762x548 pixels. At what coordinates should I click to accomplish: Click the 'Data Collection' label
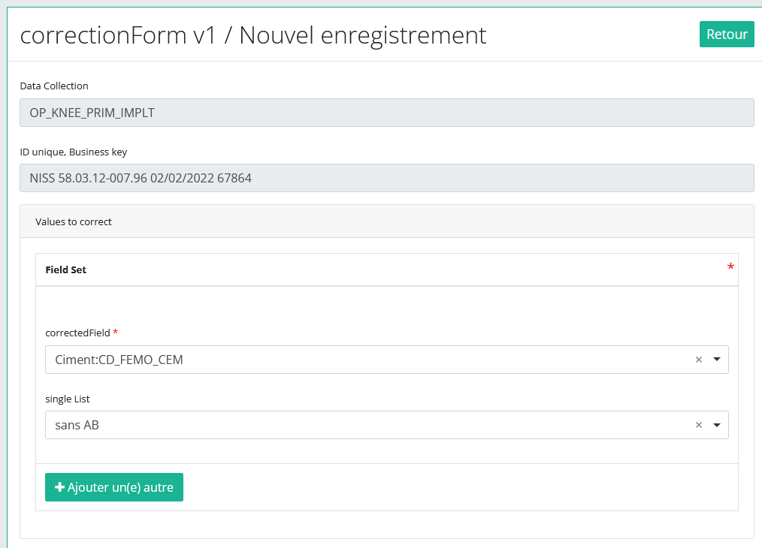[54, 86]
